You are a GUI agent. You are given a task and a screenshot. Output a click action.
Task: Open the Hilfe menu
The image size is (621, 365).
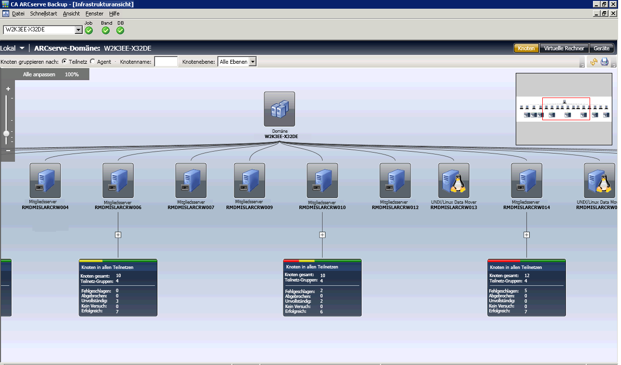point(114,14)
